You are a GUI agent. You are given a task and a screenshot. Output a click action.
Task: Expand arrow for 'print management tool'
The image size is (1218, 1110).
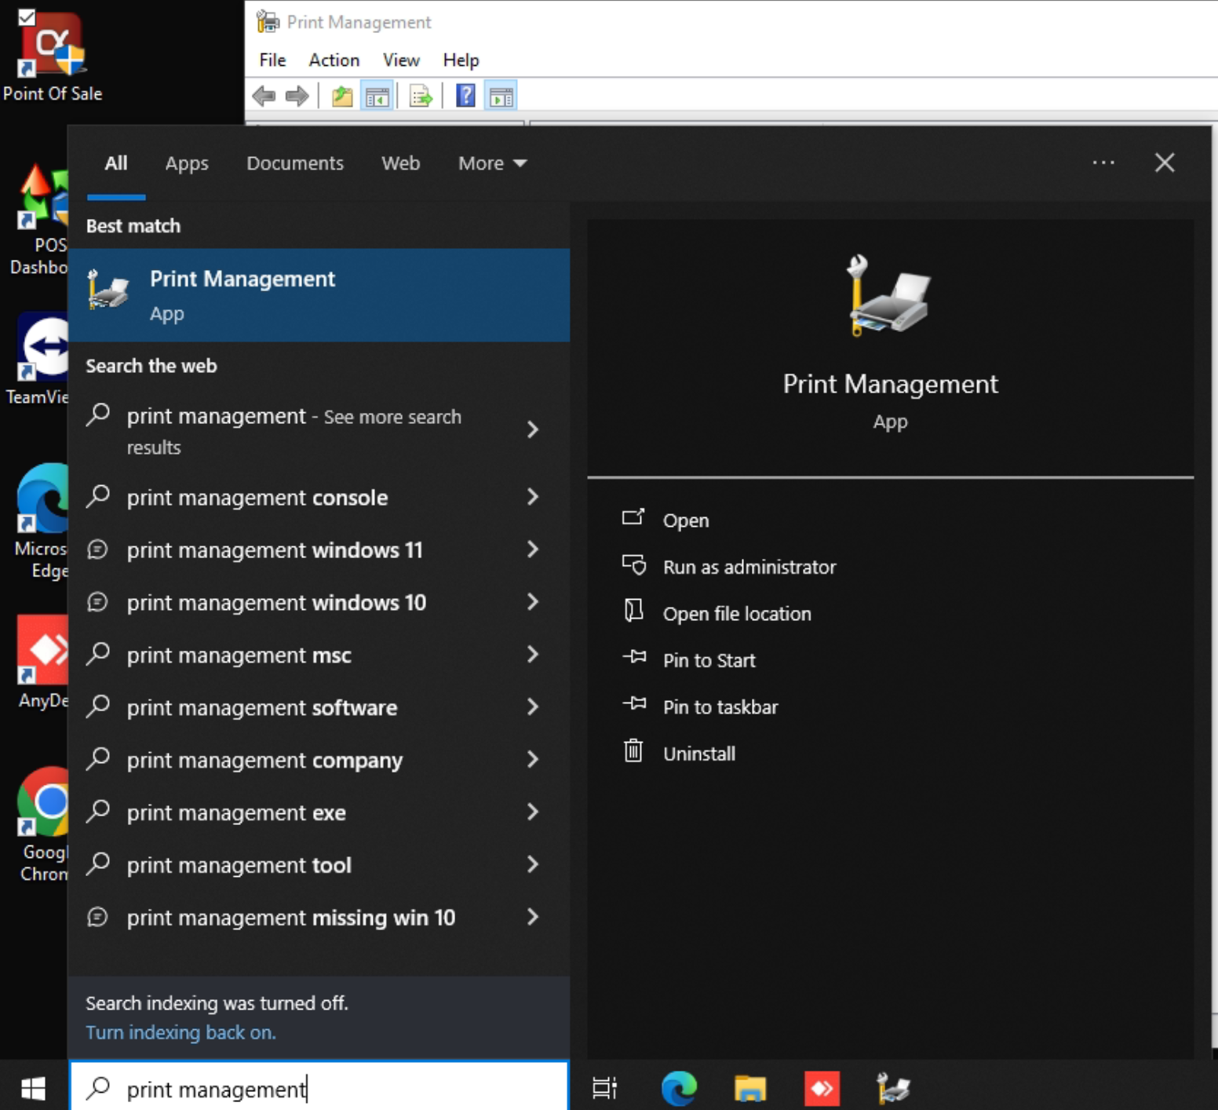tap(533, 864)
